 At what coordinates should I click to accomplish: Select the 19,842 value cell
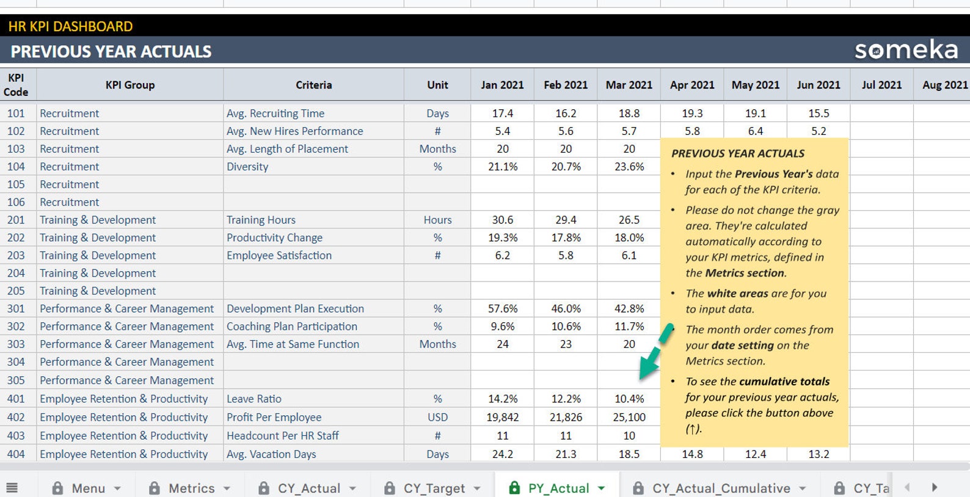pos(502,418)
